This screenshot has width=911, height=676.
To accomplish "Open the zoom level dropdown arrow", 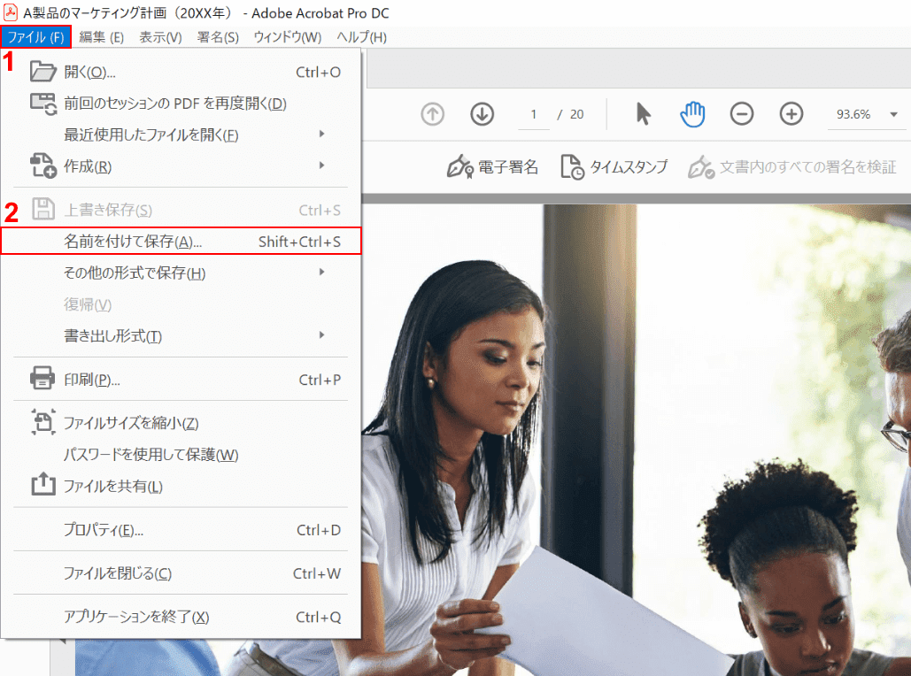I will (893, 114).
